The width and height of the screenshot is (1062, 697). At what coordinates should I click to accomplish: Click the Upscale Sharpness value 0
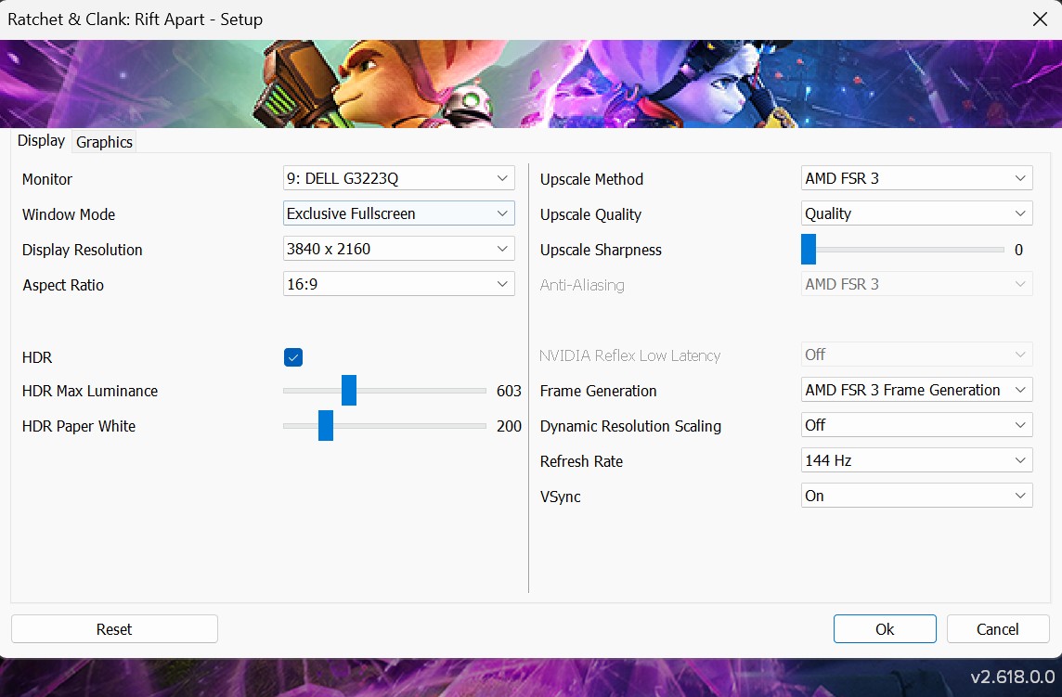[1018, 250]
